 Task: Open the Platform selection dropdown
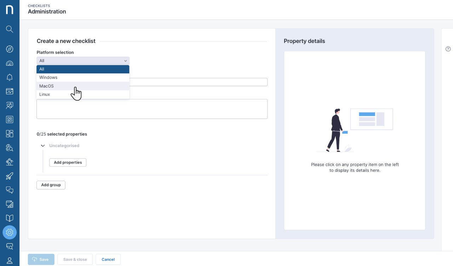coord(83,61)
